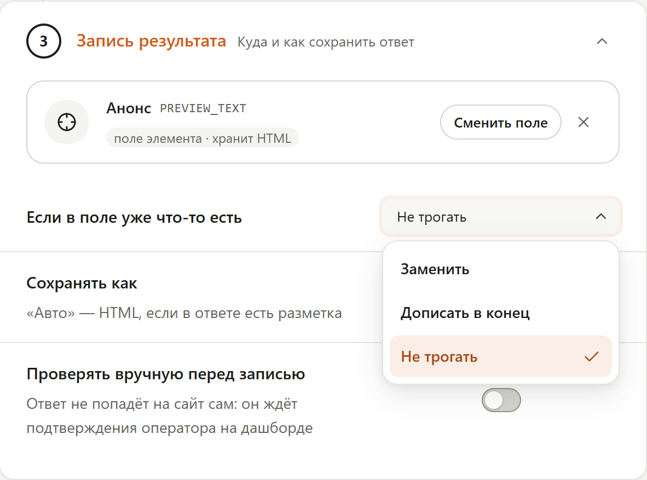Screen dimensions: 647x480
Task: Enable the Проверять вручную перед записью toggle
Action: (x=501, y=400)
